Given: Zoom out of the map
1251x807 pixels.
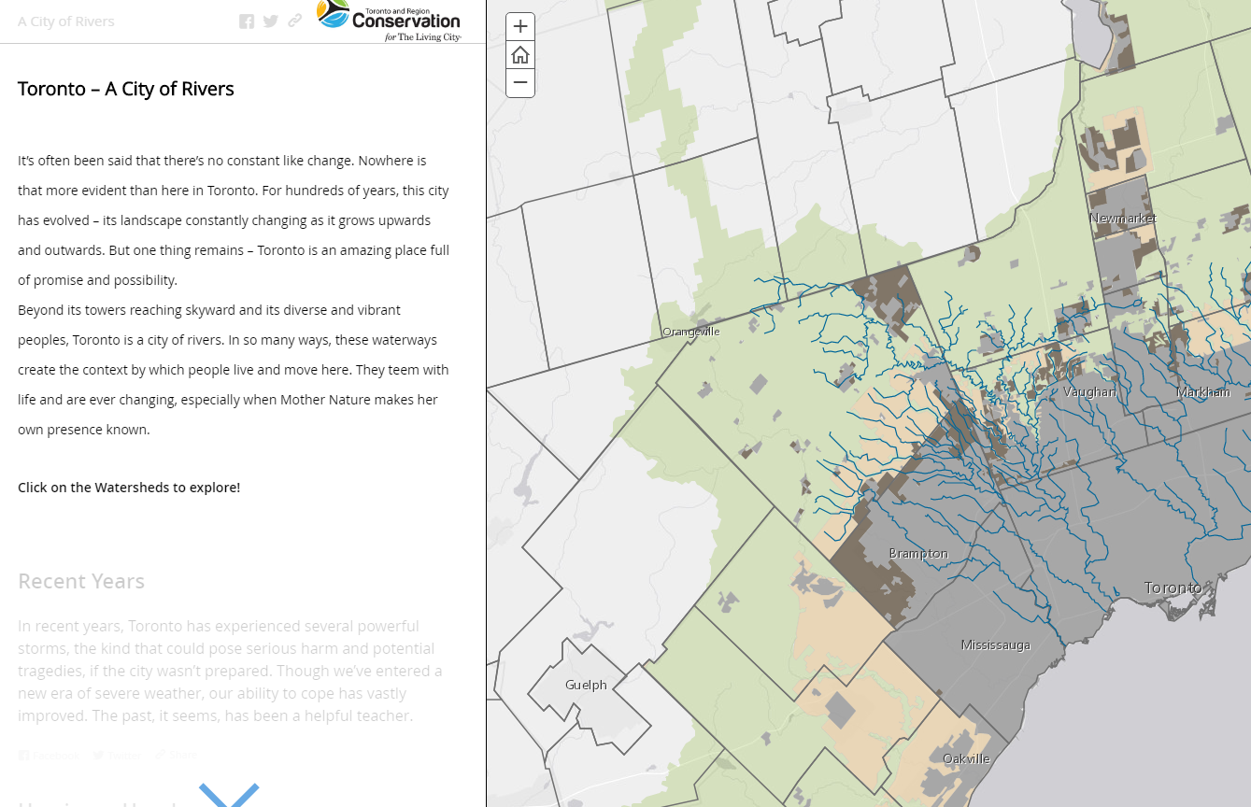Looking at the screenshot, I should point(520,83).
